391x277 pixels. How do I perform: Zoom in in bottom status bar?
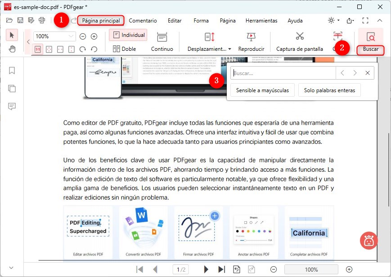349,269
